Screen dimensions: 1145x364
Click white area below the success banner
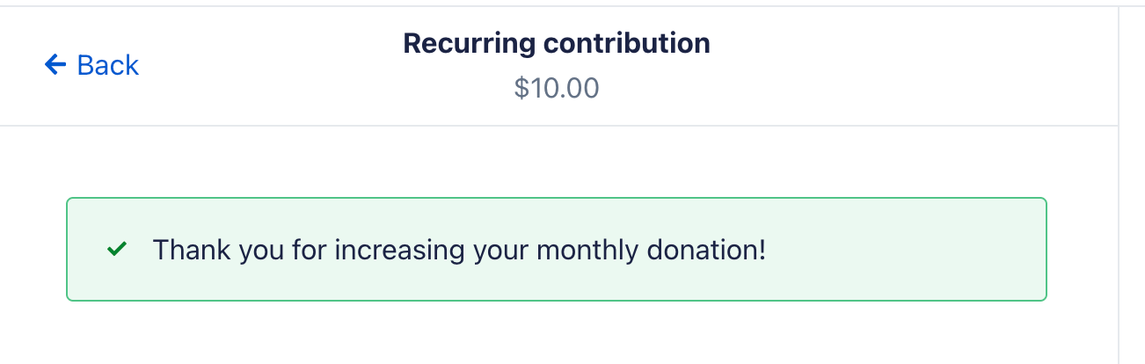pos(556,334)
